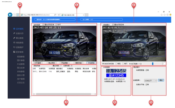
Task: Click the 有效白名单 cell in the capture list
Action: tap(87, 72)
